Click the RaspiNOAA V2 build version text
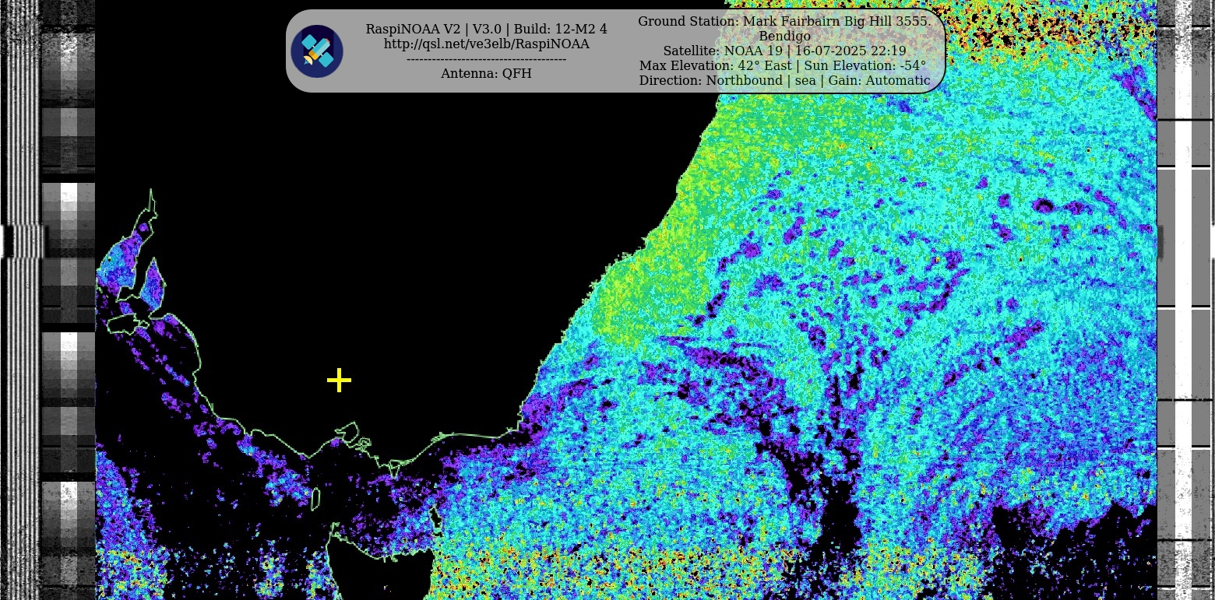This screenshot has width=1215, height=600. coord(486,30)
